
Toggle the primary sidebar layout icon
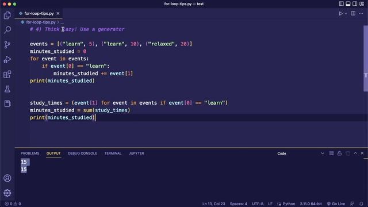(341, 4)
